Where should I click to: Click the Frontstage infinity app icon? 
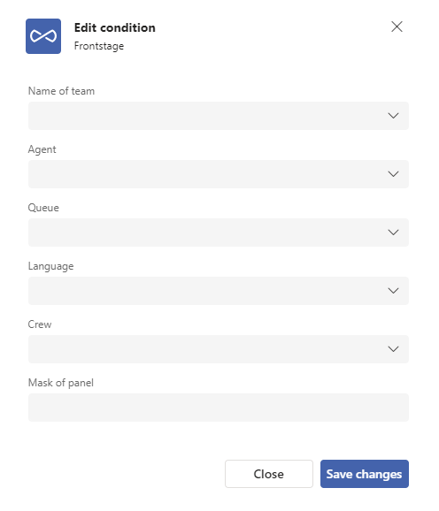tap(43, 36)
